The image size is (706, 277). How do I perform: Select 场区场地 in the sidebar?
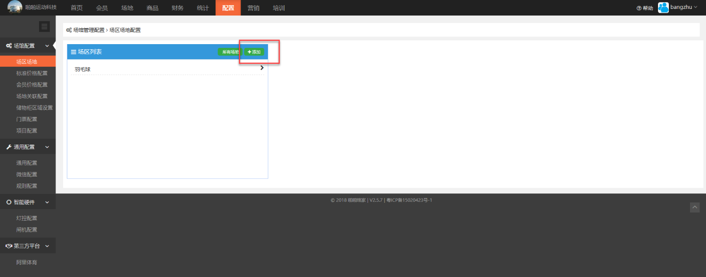point(28,62)
